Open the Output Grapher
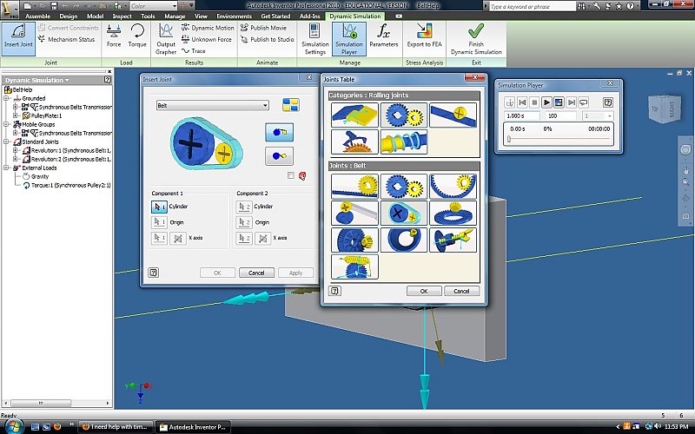This screenshot has height=434, width=695. pos(166,39)
